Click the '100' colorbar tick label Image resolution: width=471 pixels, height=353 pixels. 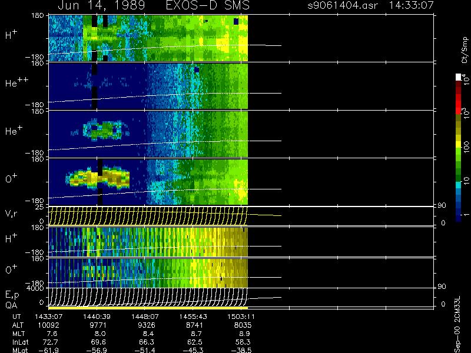pos(466,146)
